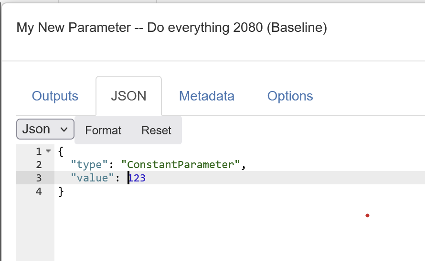Click the "value" key in the editor

89,178
